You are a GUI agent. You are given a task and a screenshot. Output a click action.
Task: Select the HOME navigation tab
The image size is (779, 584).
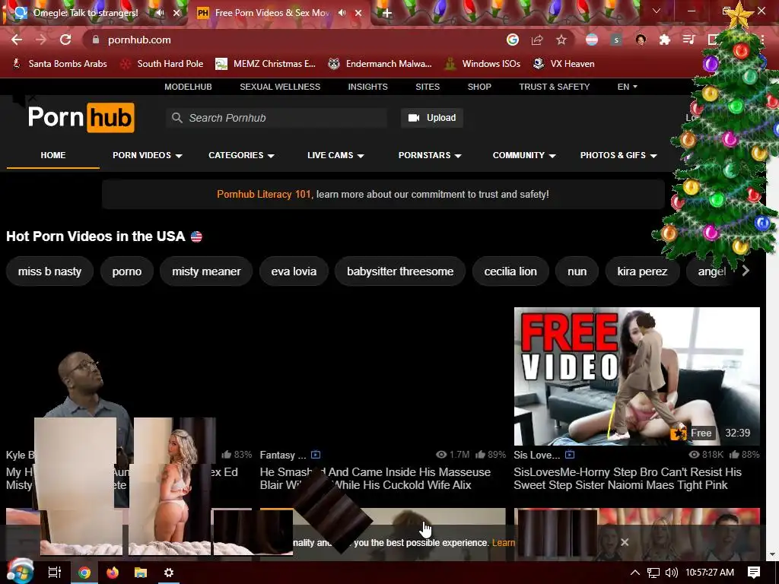click(x=53, y=155)
